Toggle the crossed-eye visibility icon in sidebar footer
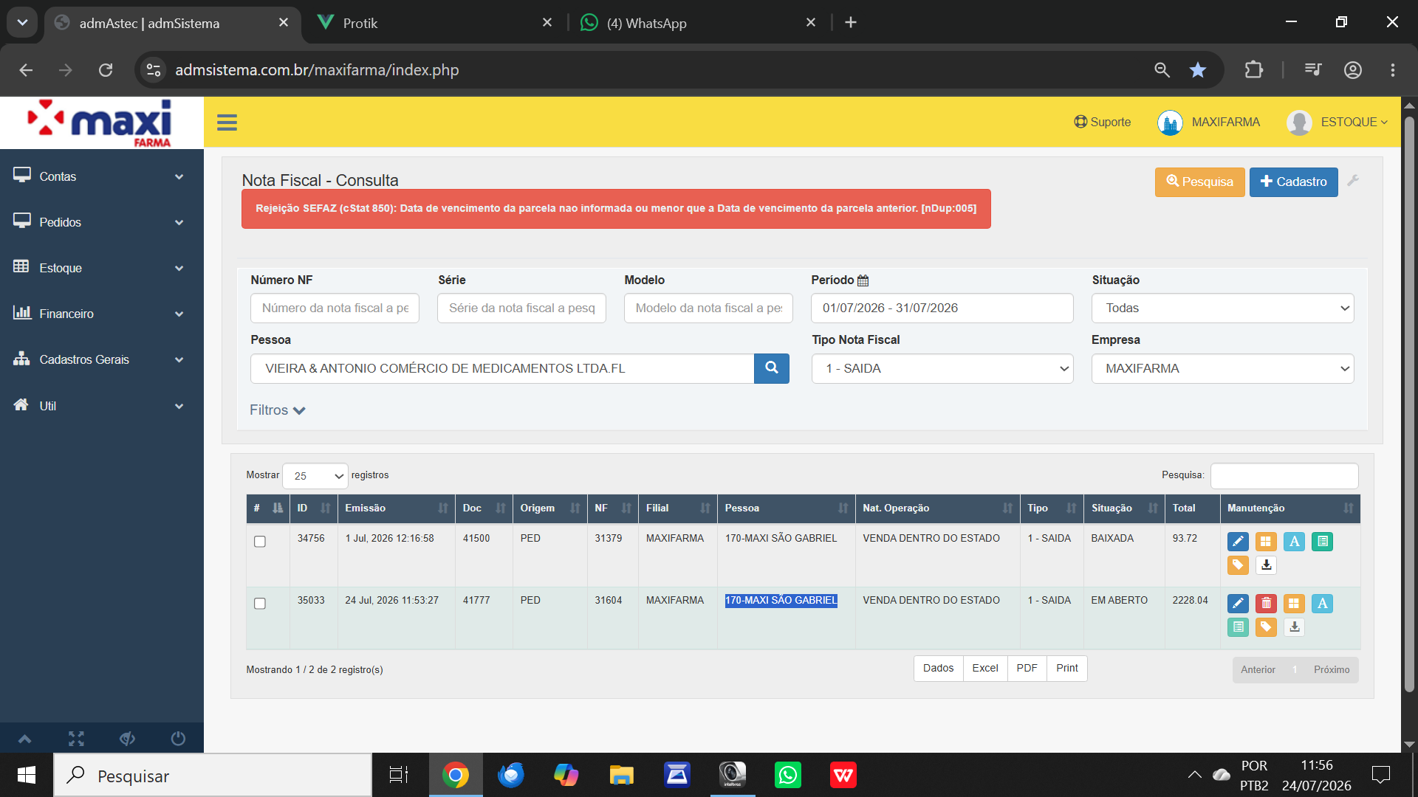 [127, 739]
